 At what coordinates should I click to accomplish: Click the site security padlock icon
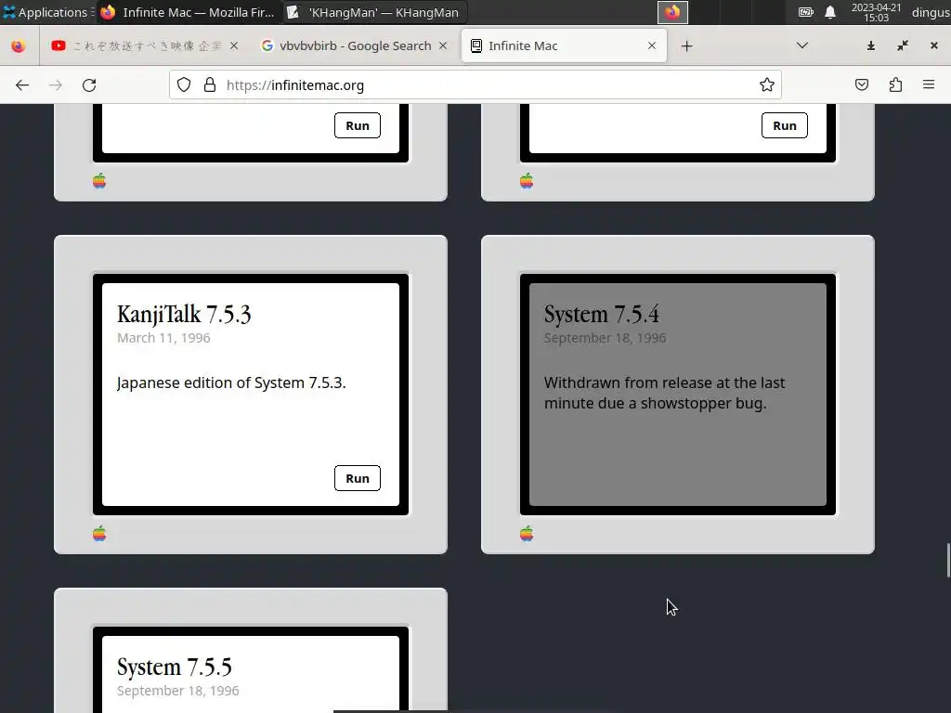[x=210, y=84]
